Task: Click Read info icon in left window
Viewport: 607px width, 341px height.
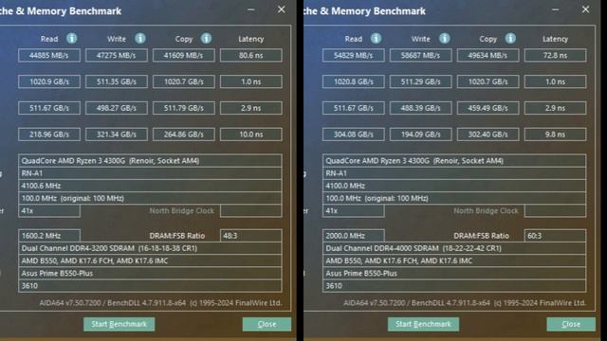Action: (72, 38)
